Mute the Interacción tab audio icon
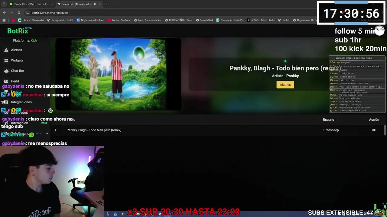The image size is (387, 217). [95, 4]
